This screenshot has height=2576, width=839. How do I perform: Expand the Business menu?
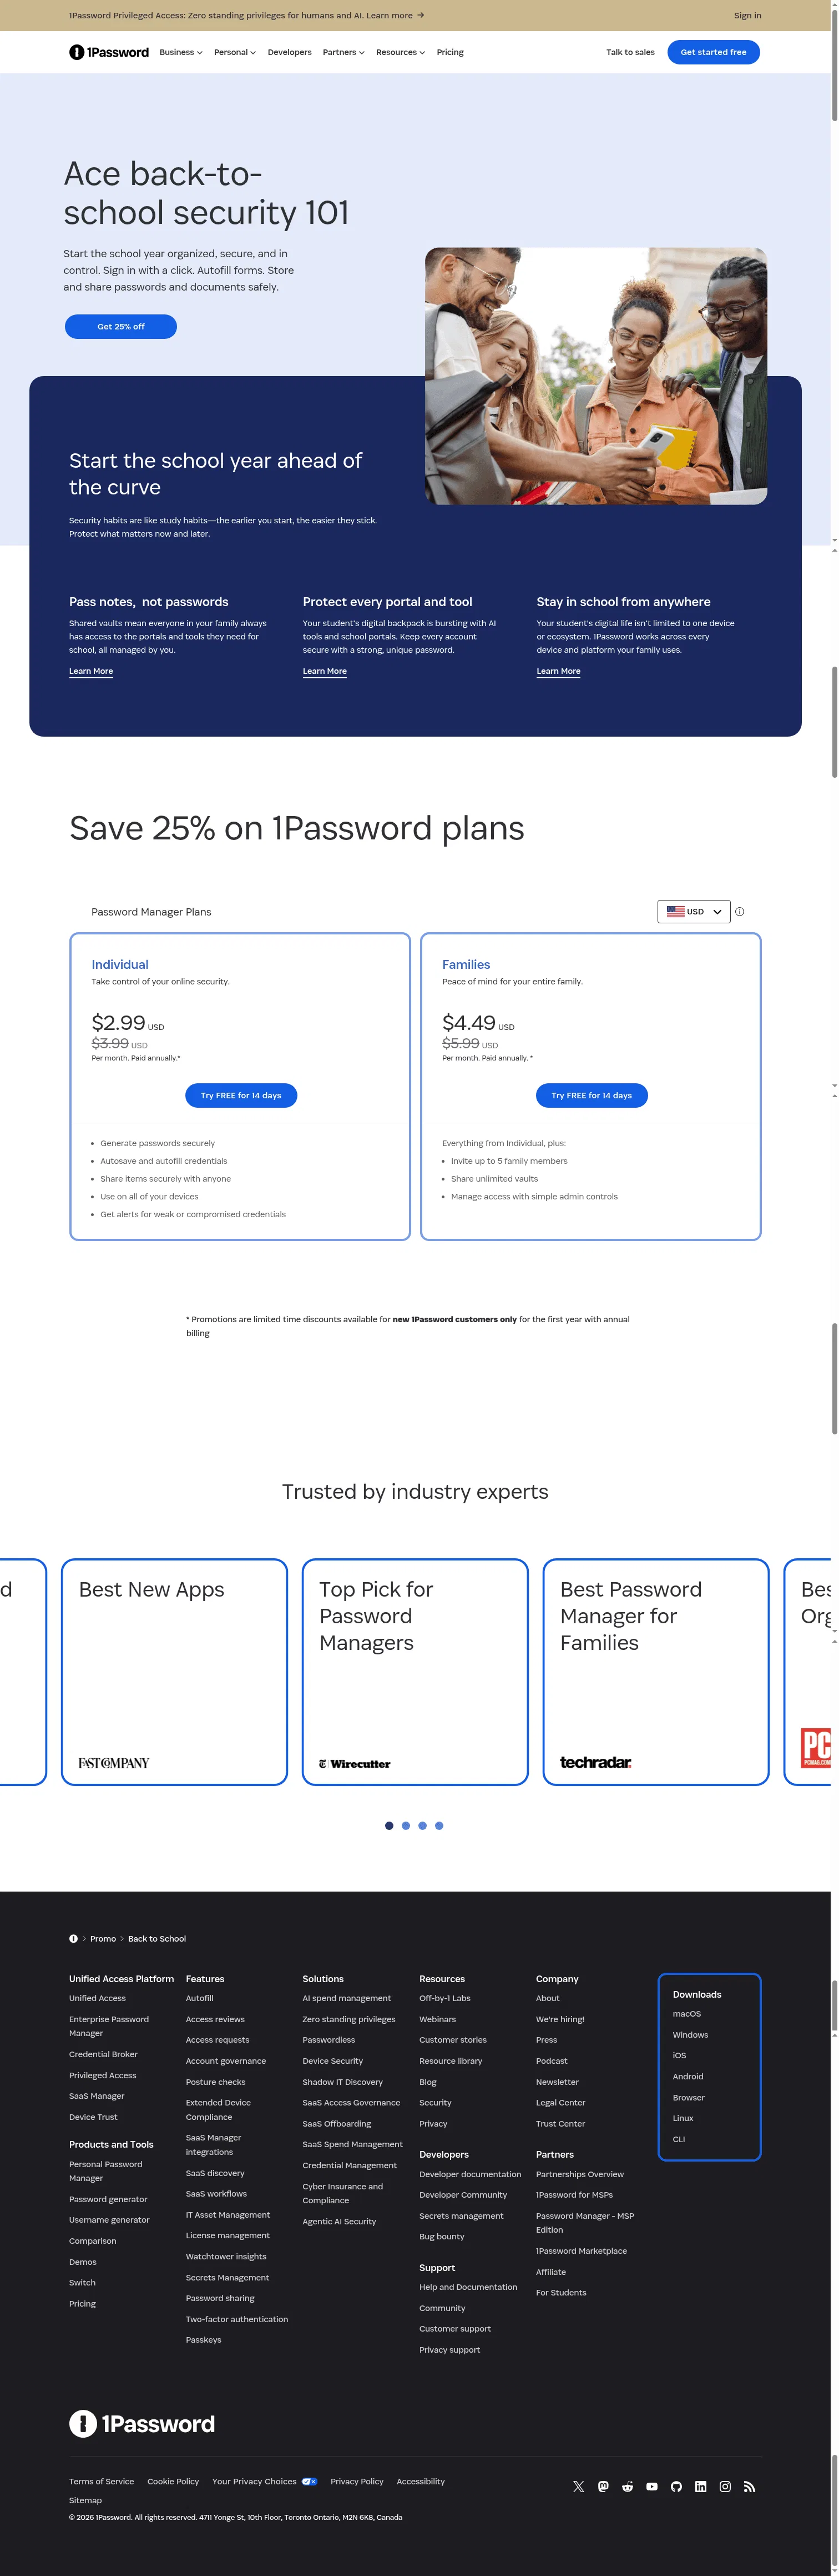pos(181,52)
